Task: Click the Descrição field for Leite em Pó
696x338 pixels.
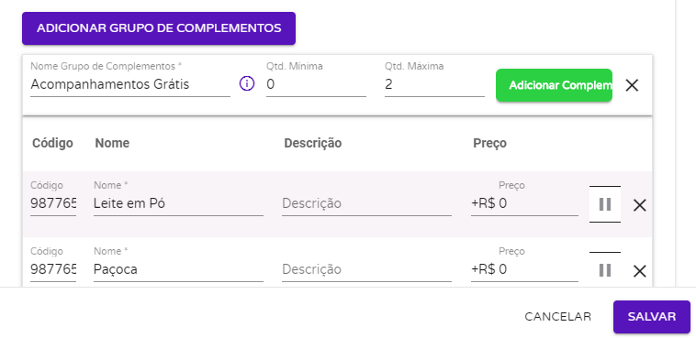Action: pyautogui.click(x=366, y=203)
